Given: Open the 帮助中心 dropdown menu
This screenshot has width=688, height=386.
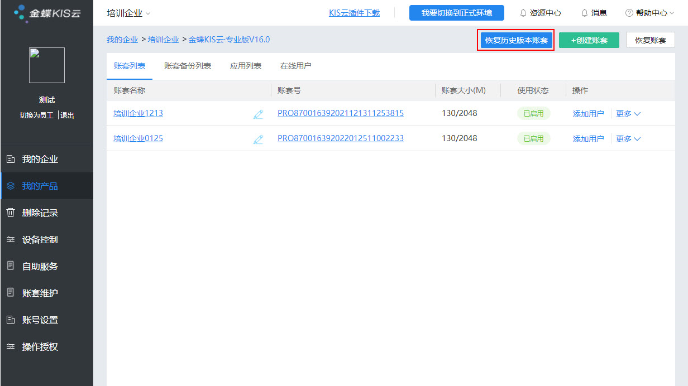Looking at the screenshot, I should pyautogui.click(x=650, y=13).
